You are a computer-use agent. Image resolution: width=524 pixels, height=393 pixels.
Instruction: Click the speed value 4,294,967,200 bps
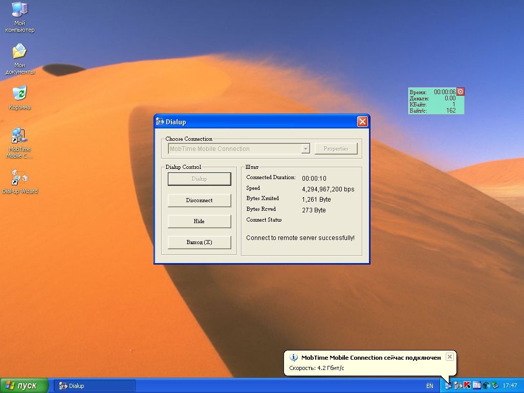pyautogui.click(x=328, y=189)
